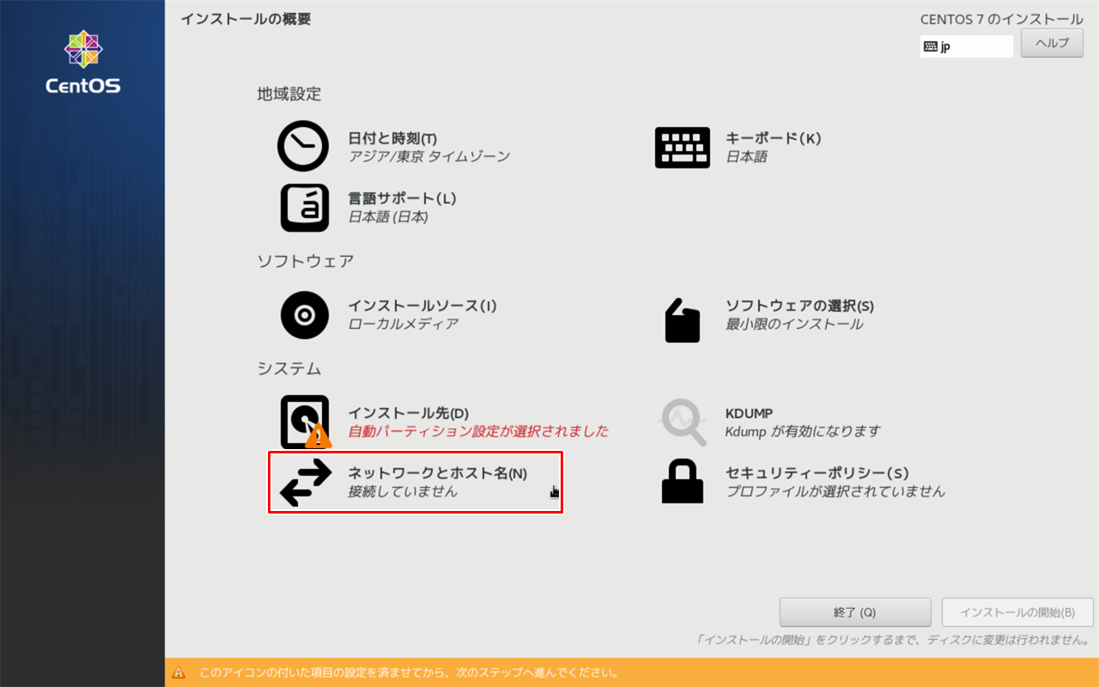Click the 終了 (Q) quit button
Screen dimensions: 1099x687
coord(855,612)
